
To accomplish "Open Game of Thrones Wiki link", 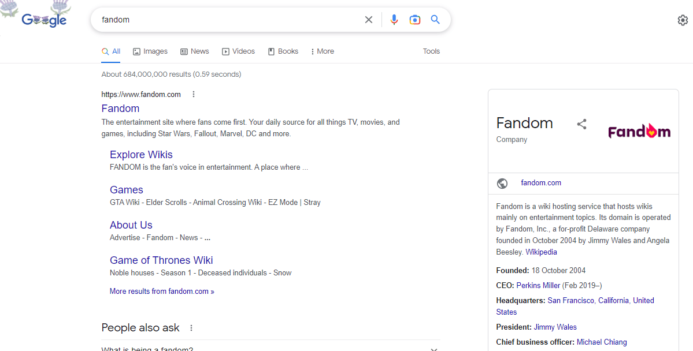I will tap(161, 260).
